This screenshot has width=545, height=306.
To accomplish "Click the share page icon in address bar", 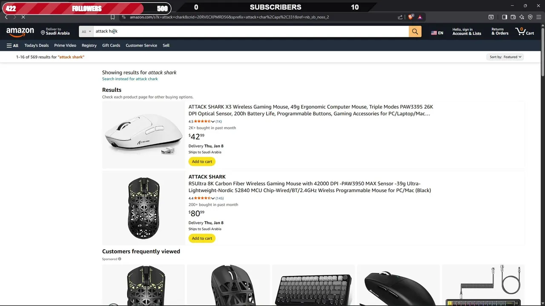I will [x=400, y=17].
